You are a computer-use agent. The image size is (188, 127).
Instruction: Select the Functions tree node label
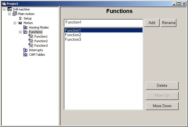pos(35,32)
